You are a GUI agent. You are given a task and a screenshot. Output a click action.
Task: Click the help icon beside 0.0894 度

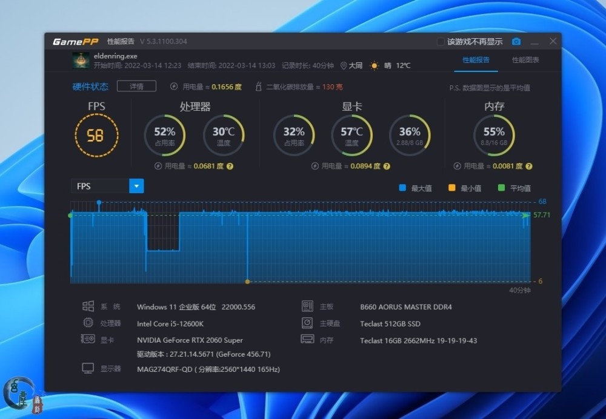[x=387, y=167]
